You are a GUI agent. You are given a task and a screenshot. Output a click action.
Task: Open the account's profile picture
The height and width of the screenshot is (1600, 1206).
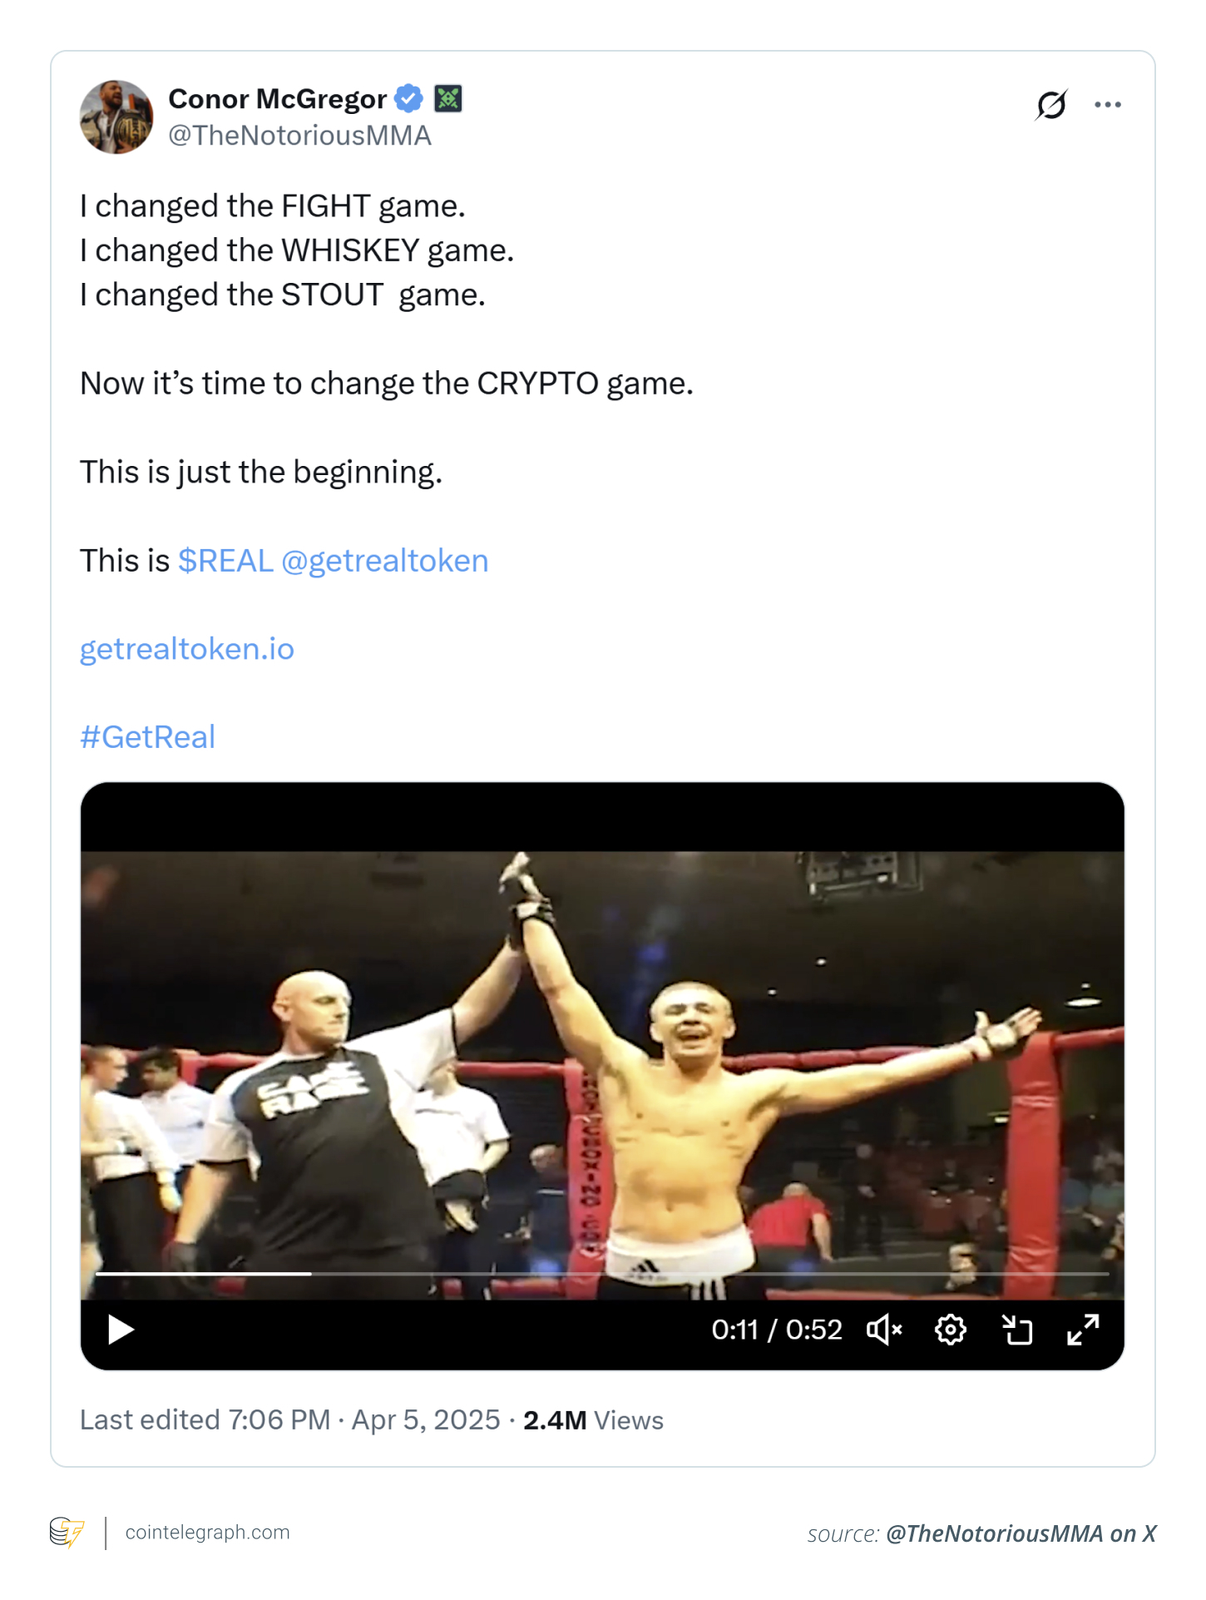pyautogui.click(x=116, y=117)
